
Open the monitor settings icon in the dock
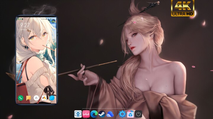[78, 114]
